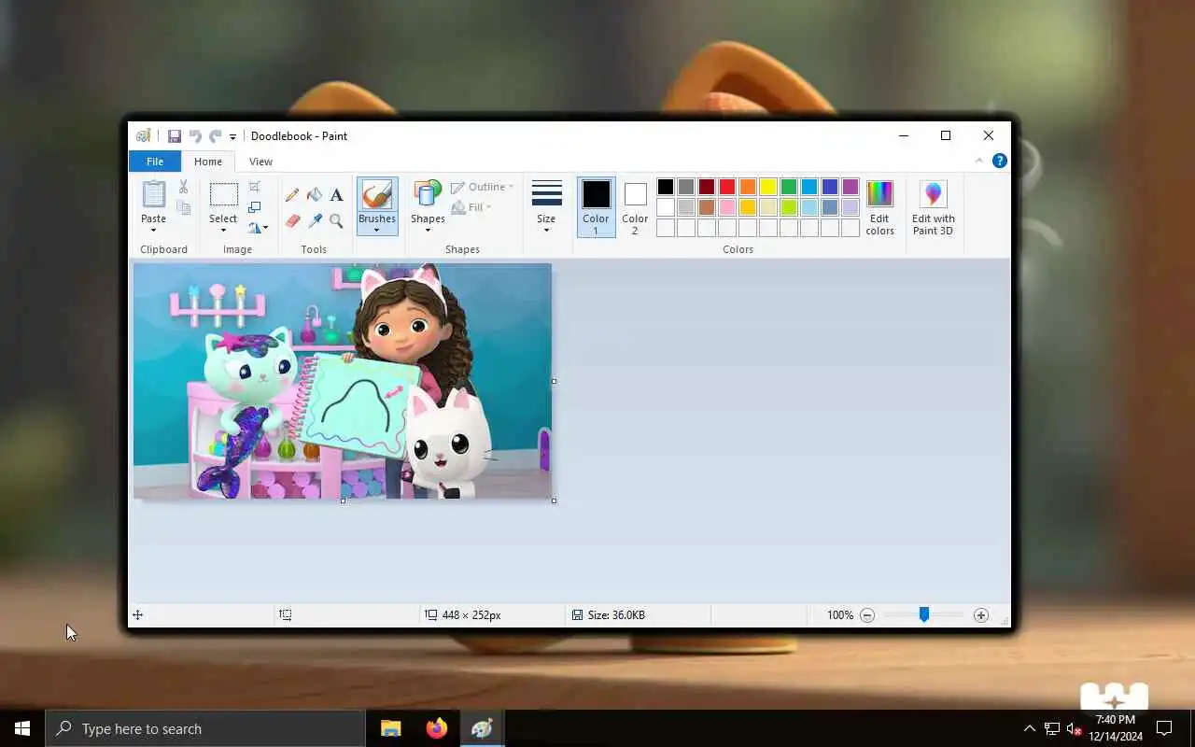This screenshot has width=1195, height=747.
Task: Click the rectangular Select tool icon
Action: 223,194
